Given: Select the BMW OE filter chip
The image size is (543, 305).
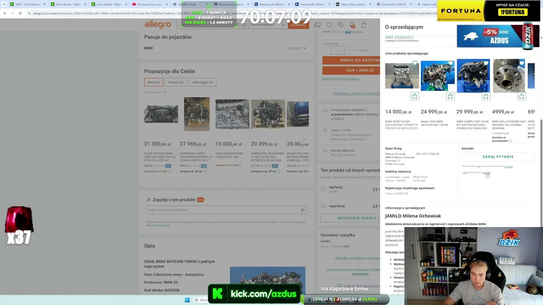Looking at the screenshot, I should click(154, 82).
